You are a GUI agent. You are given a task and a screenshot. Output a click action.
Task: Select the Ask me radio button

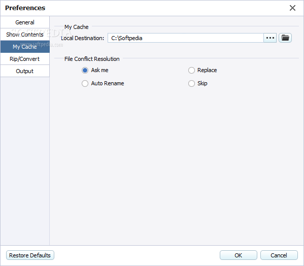point(85,70)
